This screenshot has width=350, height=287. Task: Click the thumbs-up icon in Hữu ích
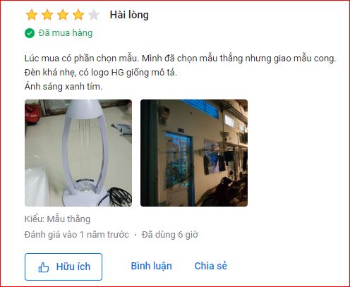(44, 267)
